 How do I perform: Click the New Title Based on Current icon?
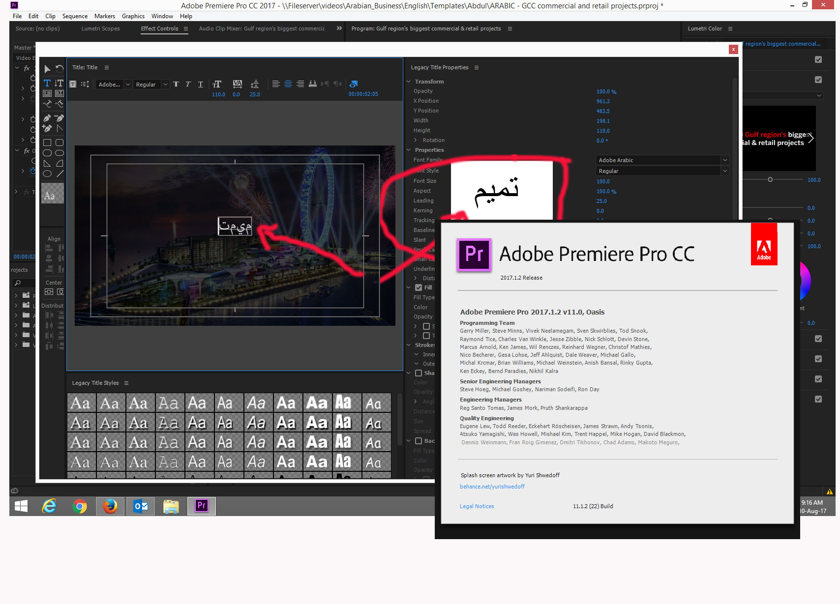click(x=73, y=84)
